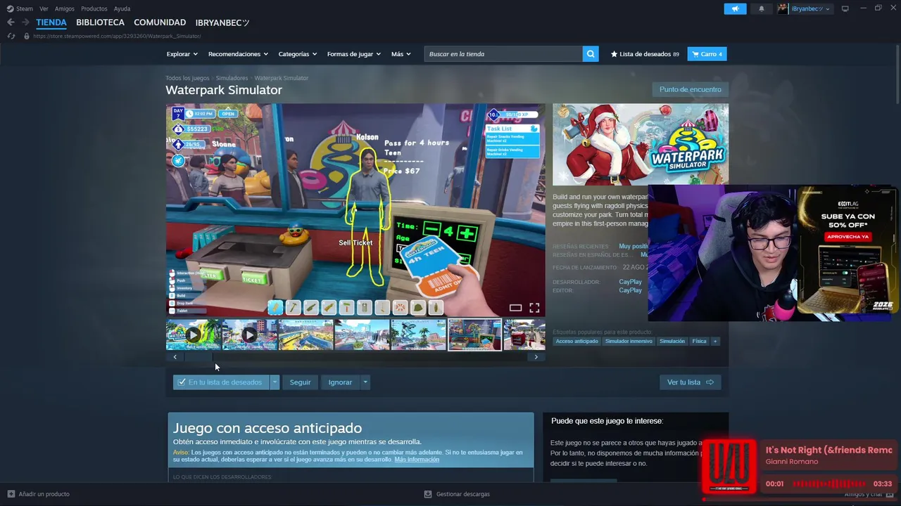
Task: Go forward with the navigation arrow
Action: click(25, 22)
